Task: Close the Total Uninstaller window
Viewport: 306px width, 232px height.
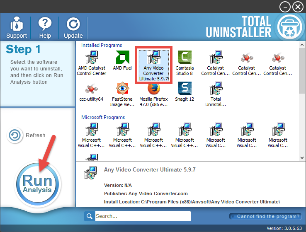Action: pyautogui.click(x=298, y=7)
